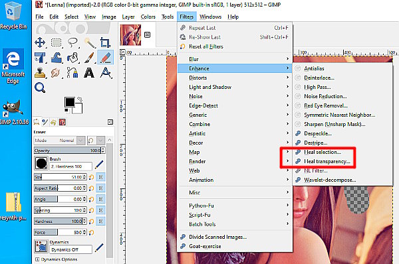This screenshot has width=399, height=264.
Task: Select the Eraser tool
Action: tap(105, 58)
